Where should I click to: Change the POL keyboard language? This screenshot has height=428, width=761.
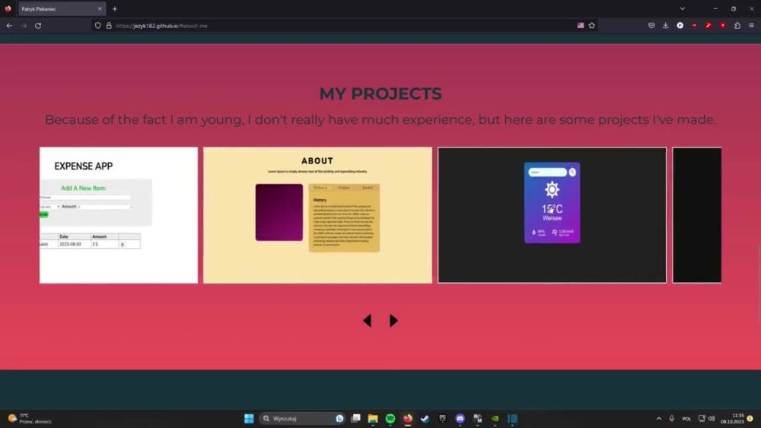point(686,419)
